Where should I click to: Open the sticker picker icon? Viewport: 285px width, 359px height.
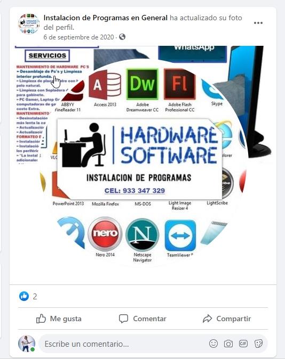tap(258, 344)
